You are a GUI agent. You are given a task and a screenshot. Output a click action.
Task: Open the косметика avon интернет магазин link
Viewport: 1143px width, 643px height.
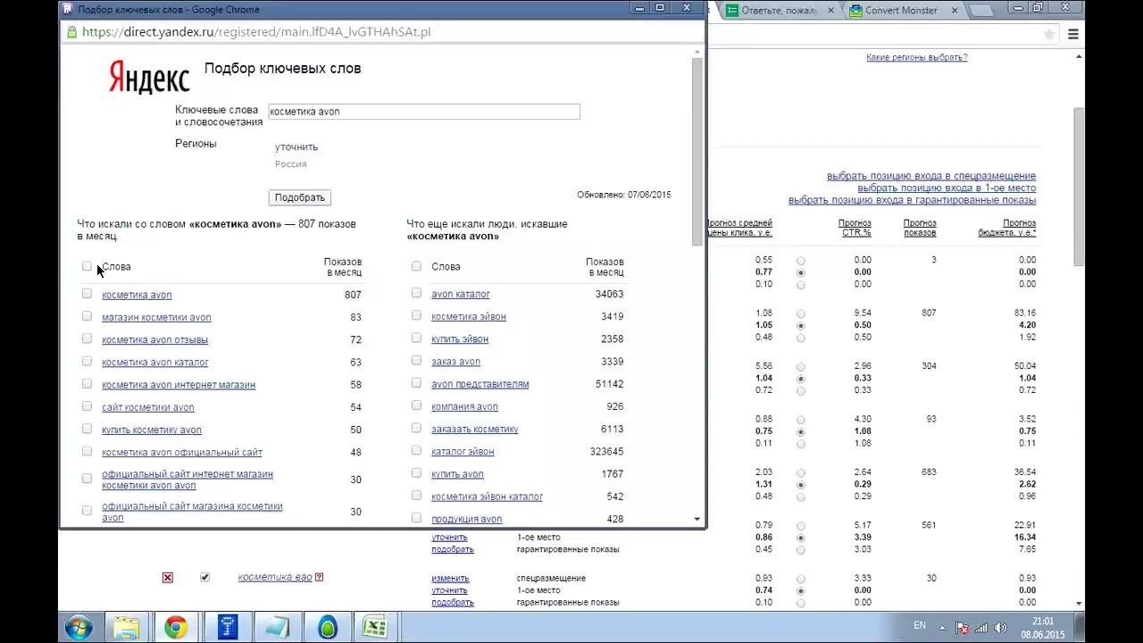[x=179, y=385]
